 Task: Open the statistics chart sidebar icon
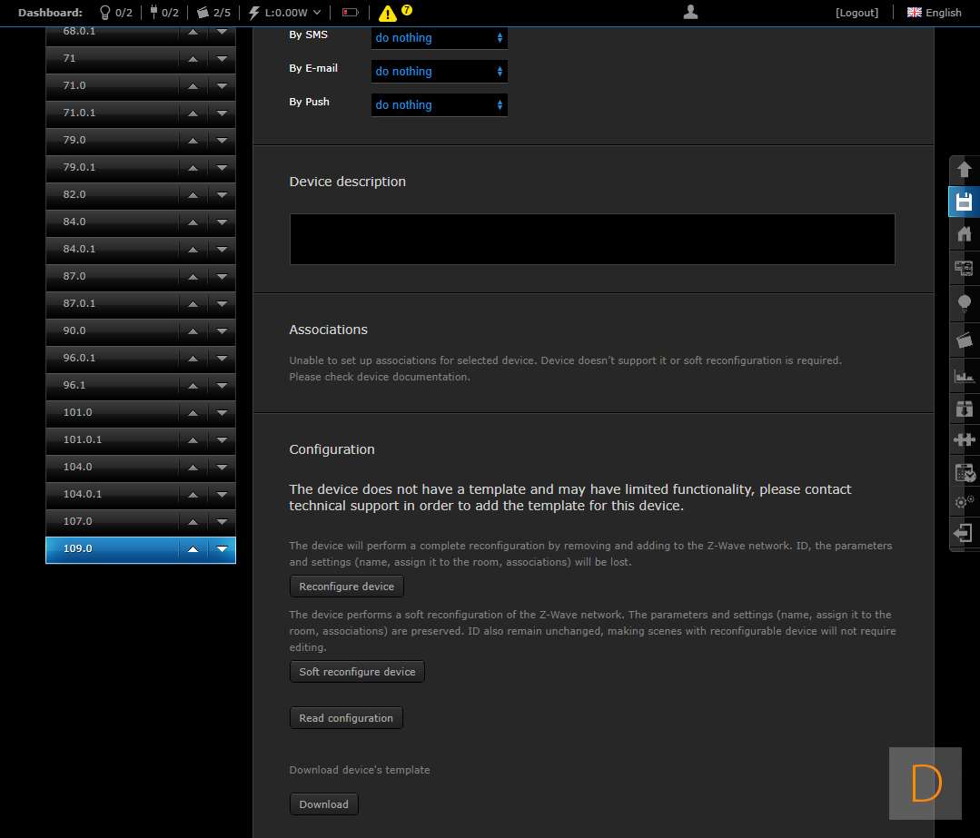[x=964, y=375]
